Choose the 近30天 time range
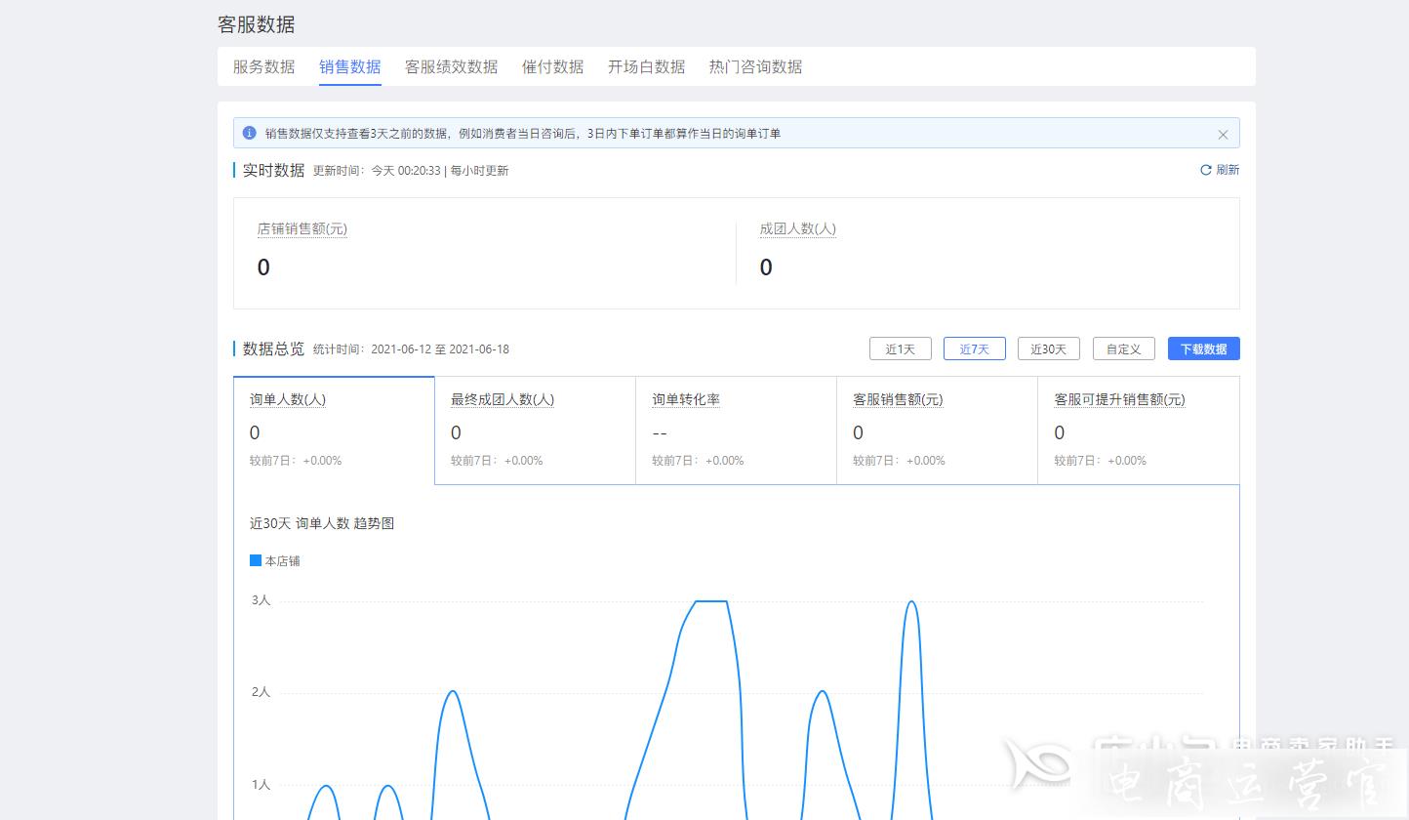This screenshot has width=1409, height=820. click(1049, 348)
